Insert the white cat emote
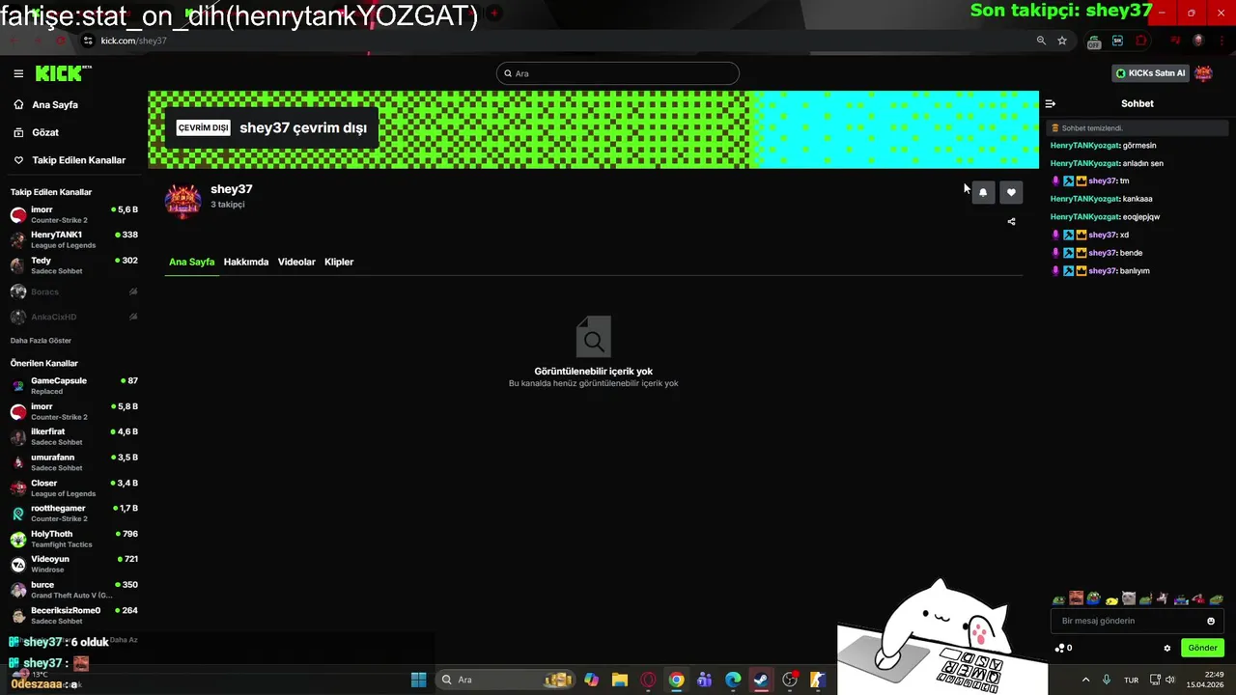 coord(1129,599)
